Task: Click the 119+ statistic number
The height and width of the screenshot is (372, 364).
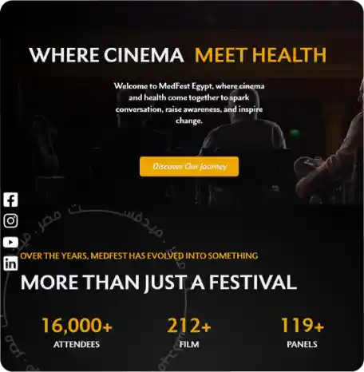Action: 302,325
